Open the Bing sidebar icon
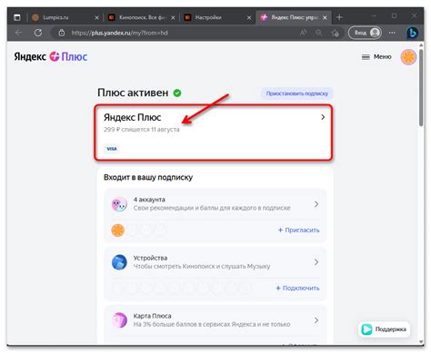 pos(412,33)
